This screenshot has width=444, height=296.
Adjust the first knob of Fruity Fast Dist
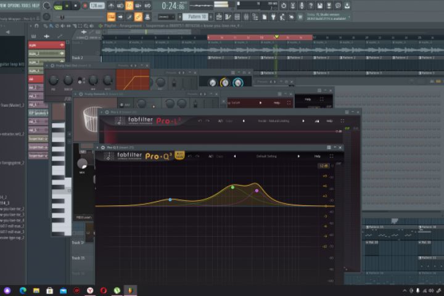tap(53, 81)
